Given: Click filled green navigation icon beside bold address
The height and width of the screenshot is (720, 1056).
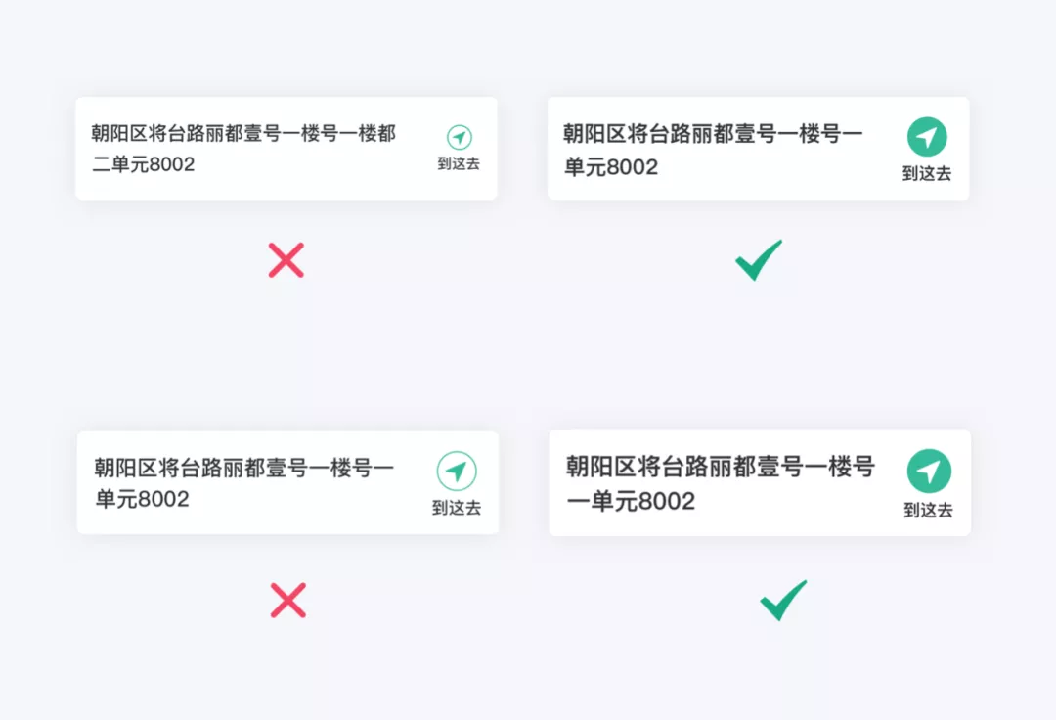Looking at the screenshot, I should pyautogui.click(x=929, y=471).
